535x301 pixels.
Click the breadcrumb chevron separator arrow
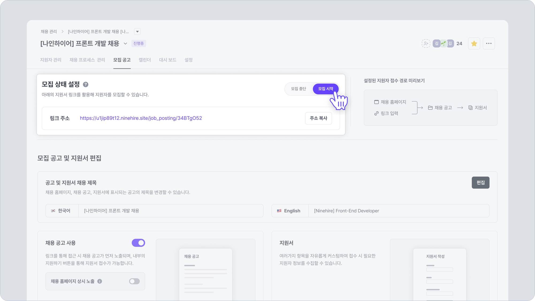tap(62, 32)
